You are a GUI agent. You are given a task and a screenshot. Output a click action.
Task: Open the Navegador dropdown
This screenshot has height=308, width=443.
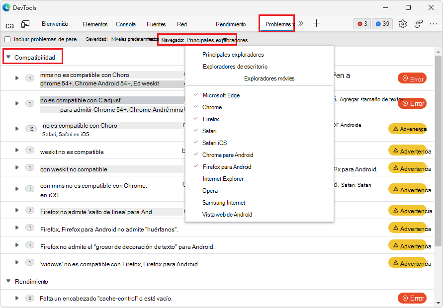point(204,40)
